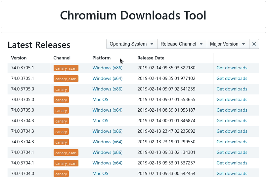The width and height of the screenshot is (268, 177).
Task: Select date 2019-02-14 00:01:01.846874
Action: (166, 121)
